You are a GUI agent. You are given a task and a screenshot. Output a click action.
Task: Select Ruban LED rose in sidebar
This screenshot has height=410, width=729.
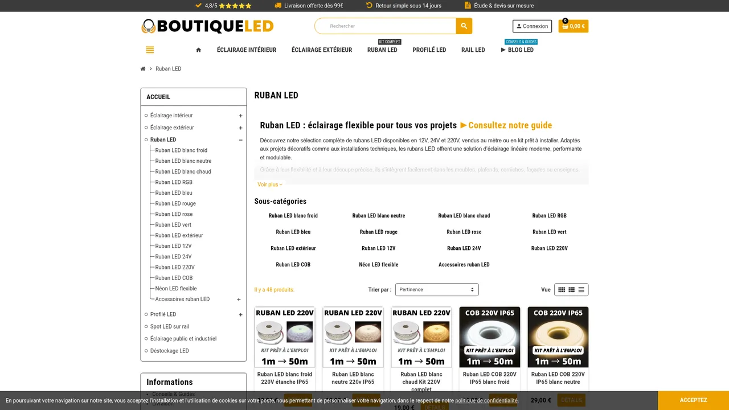point(174,214)
